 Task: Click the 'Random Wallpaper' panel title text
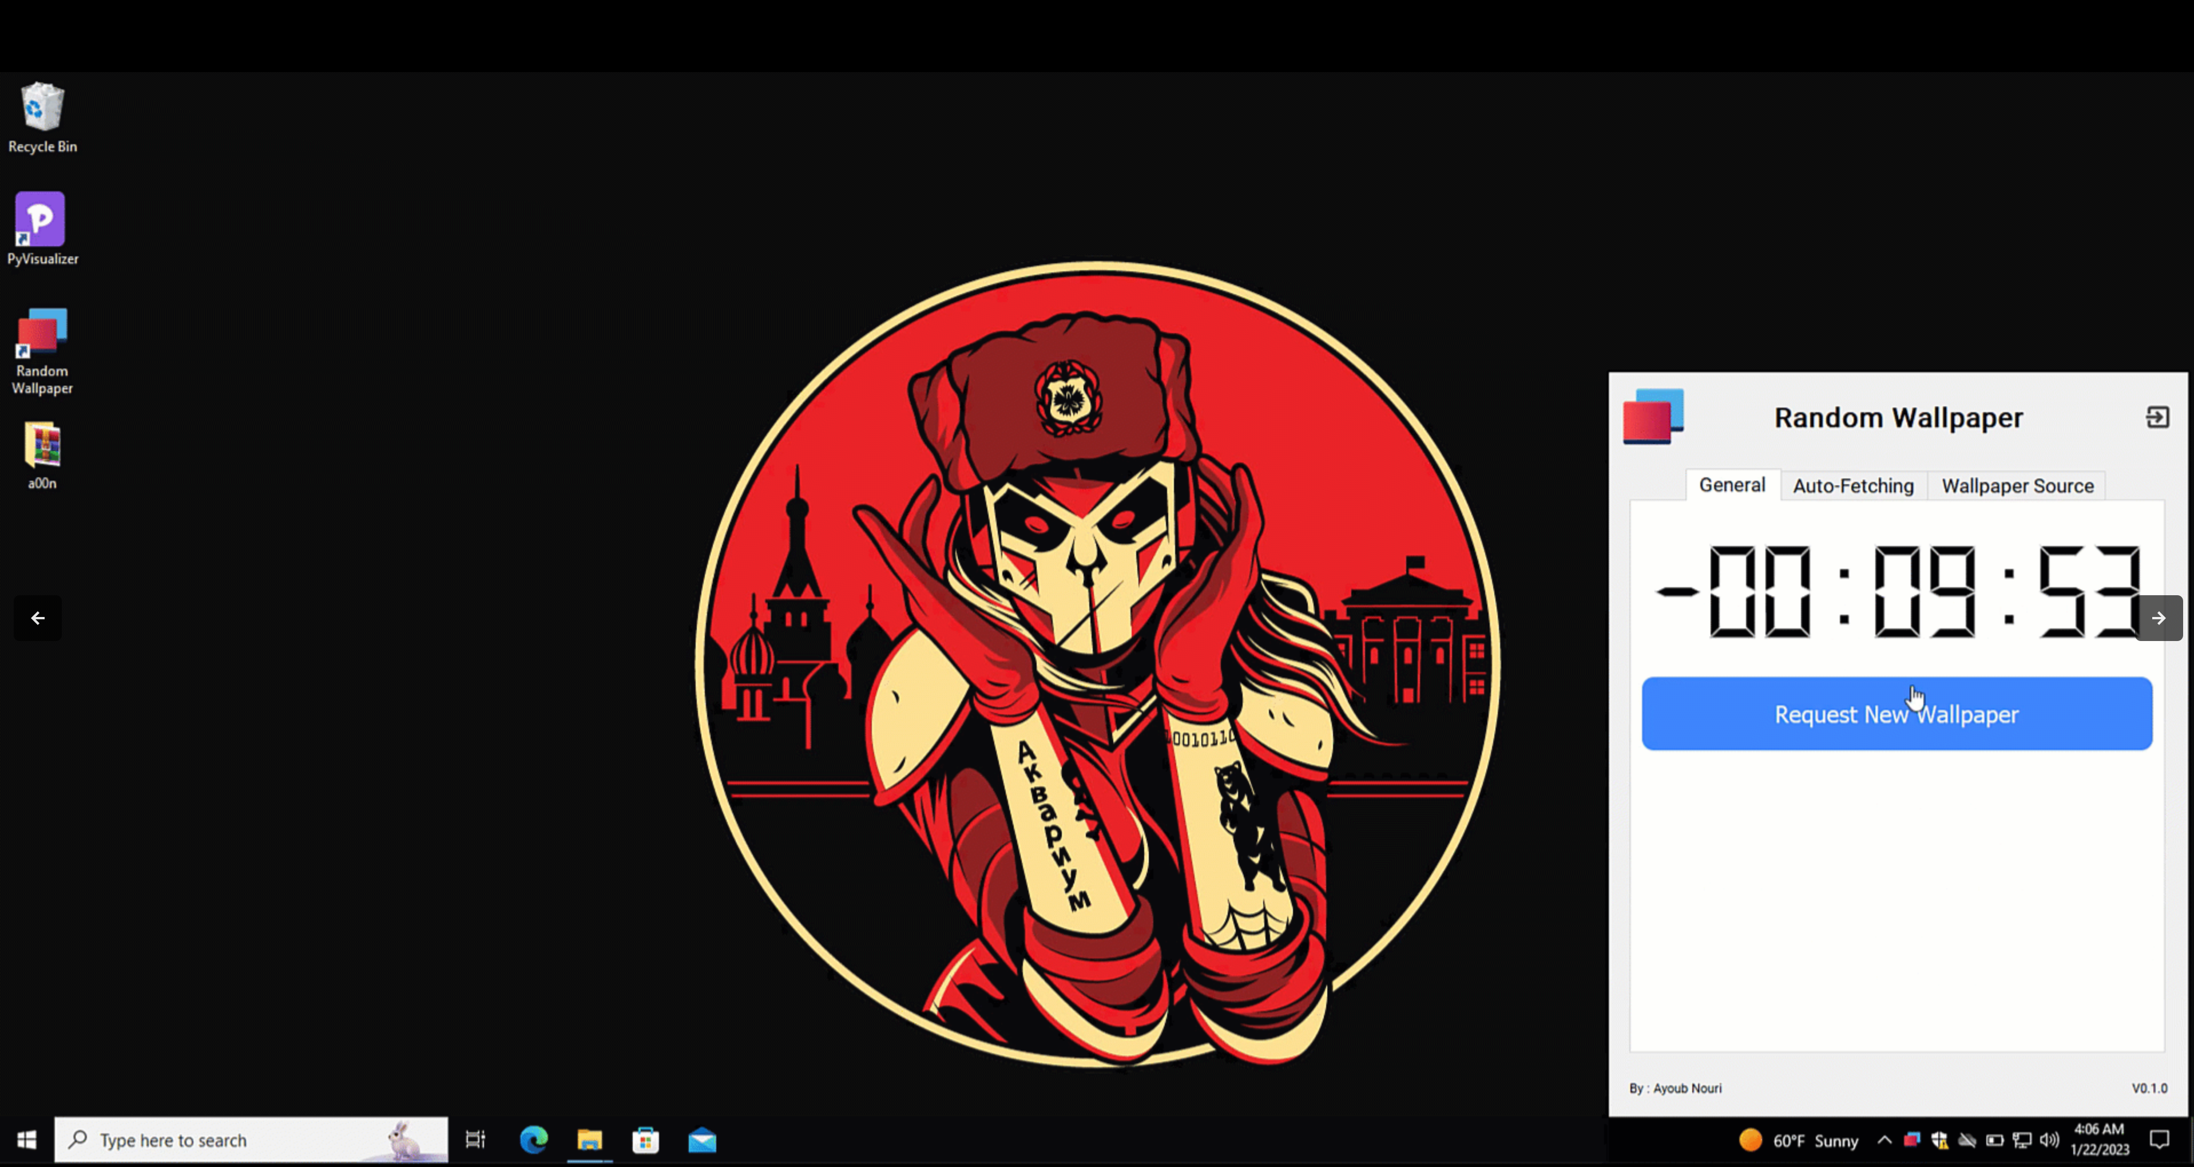point(1898,417)
